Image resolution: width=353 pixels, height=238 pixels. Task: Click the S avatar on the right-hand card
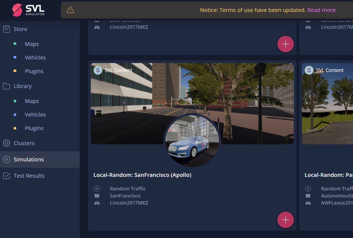click(x=309, y=70)
